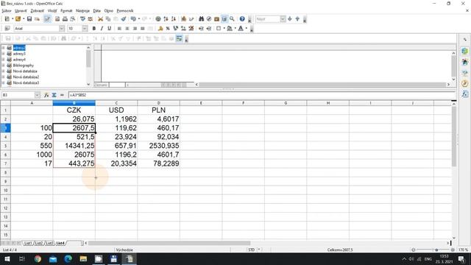Click Find Previous up arrow button
Screen dimensions: 471x265
click(x=297, y=19)
